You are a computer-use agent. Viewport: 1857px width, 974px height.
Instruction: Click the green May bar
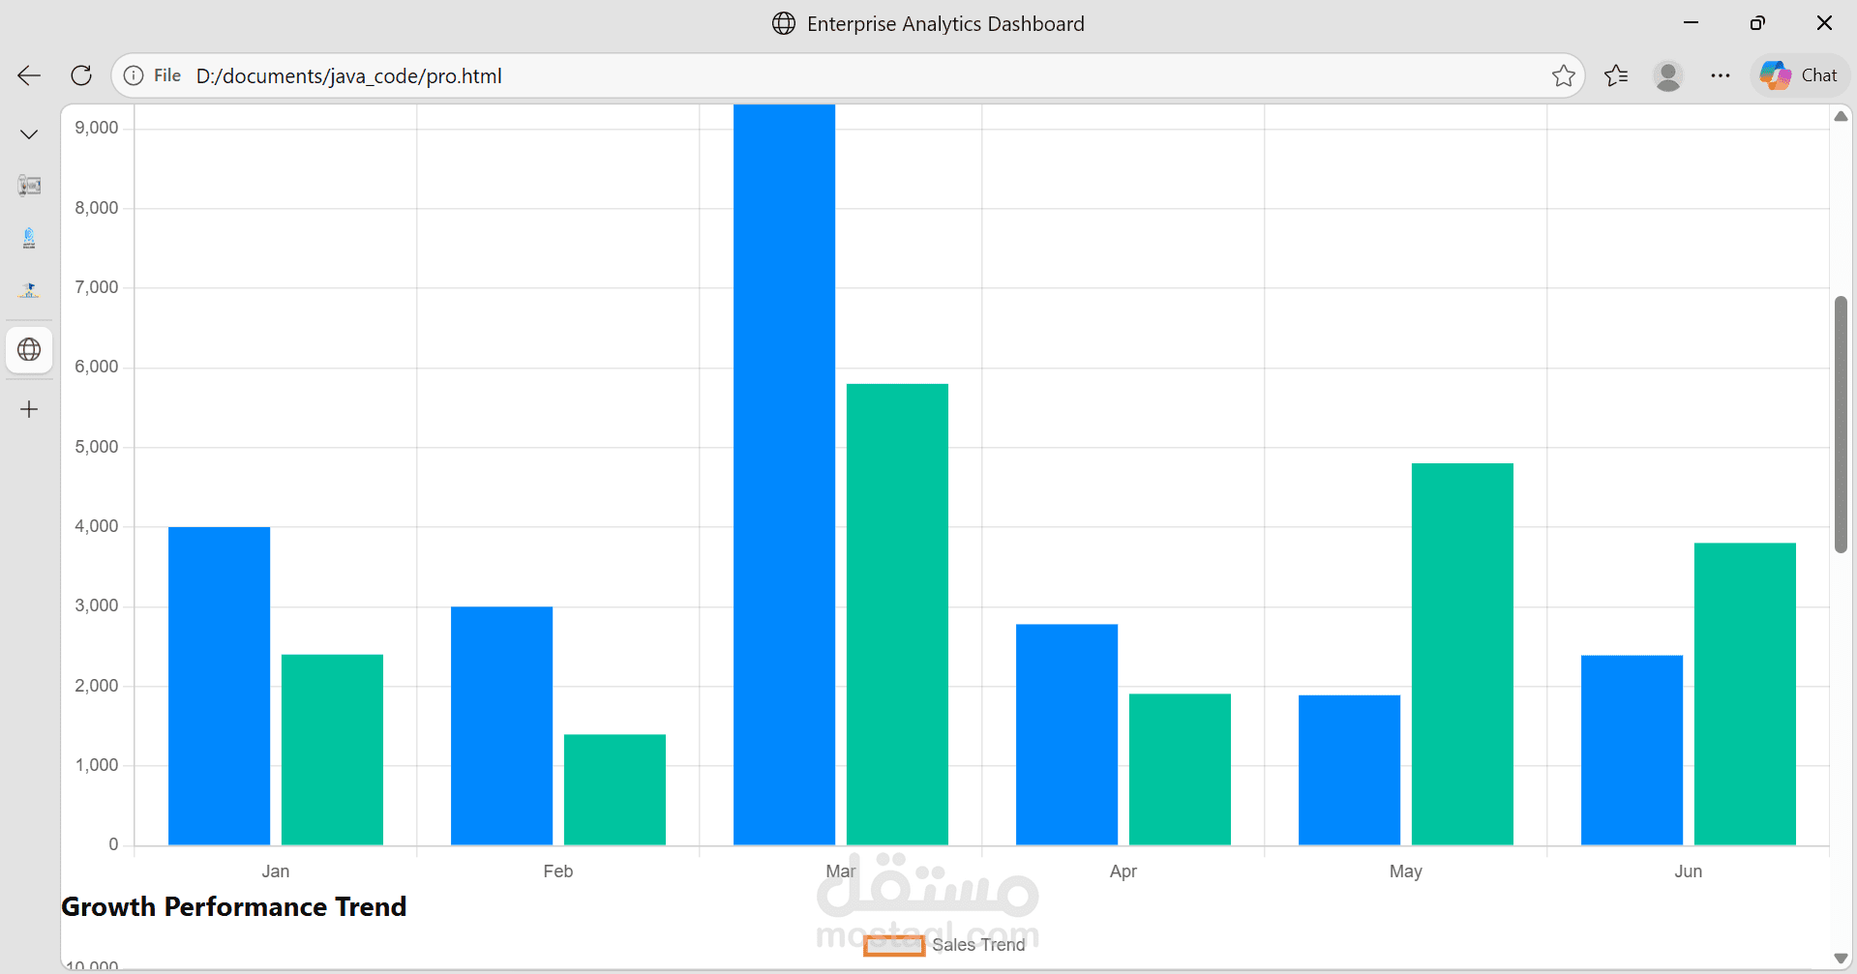[x=1462, y=654]
